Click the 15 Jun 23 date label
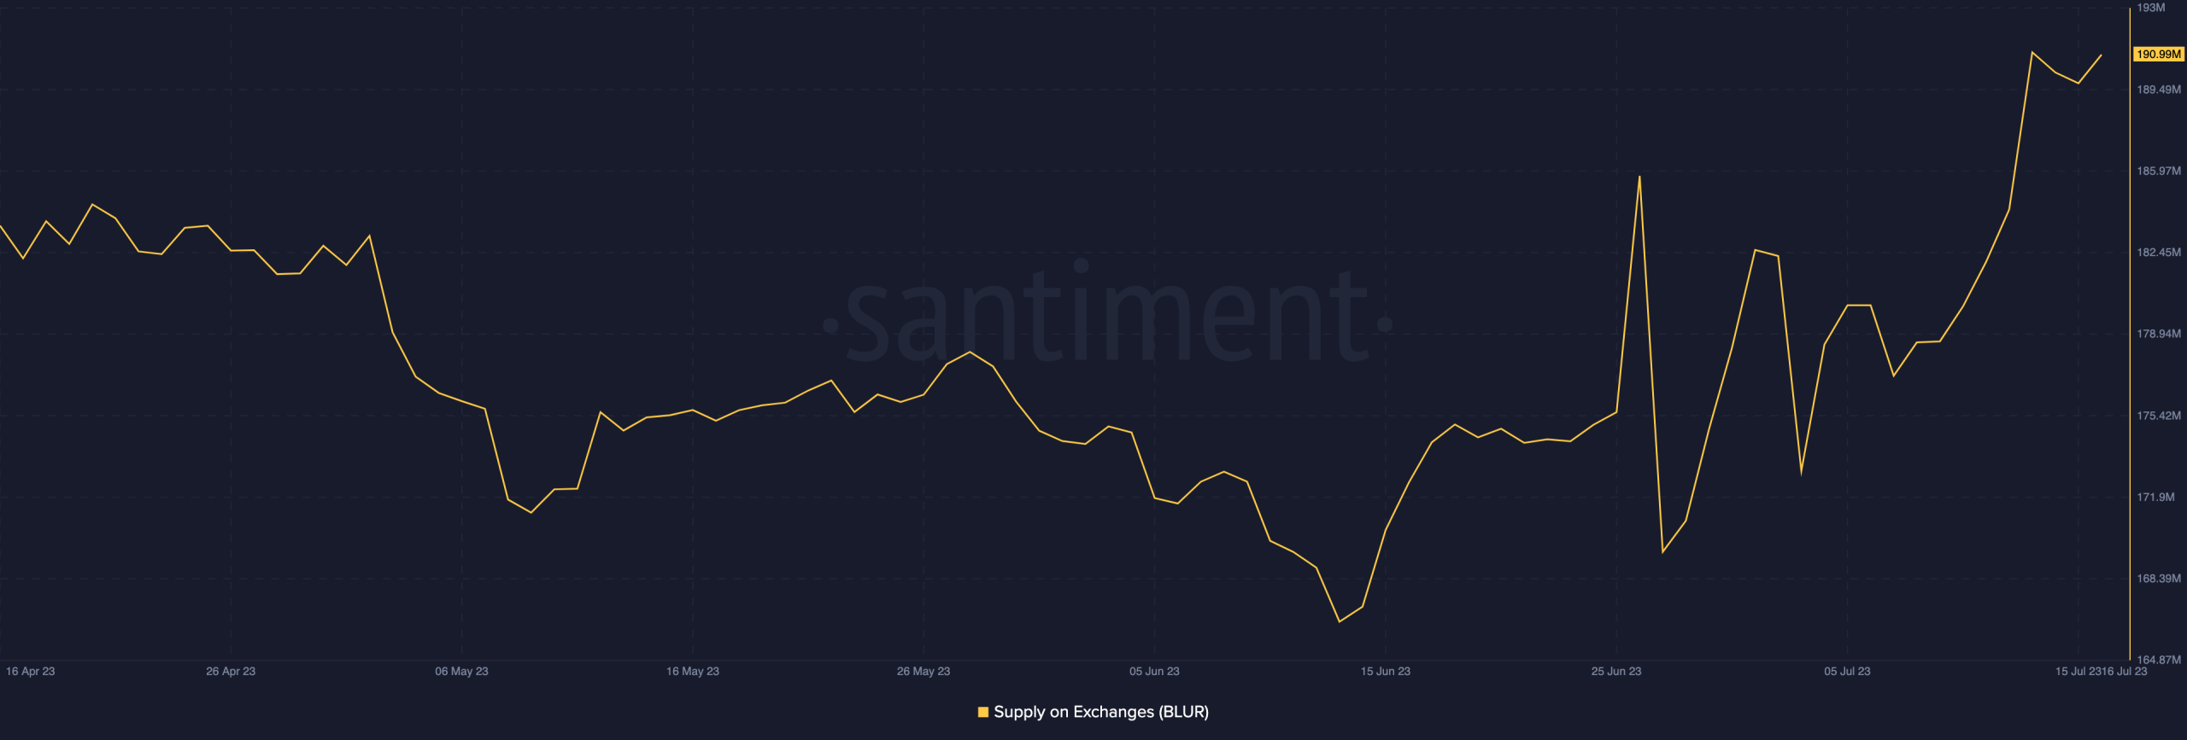 click(1386, 672)
